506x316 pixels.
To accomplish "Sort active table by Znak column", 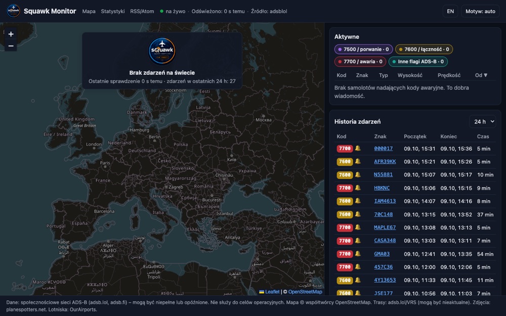I will (362, 75).
